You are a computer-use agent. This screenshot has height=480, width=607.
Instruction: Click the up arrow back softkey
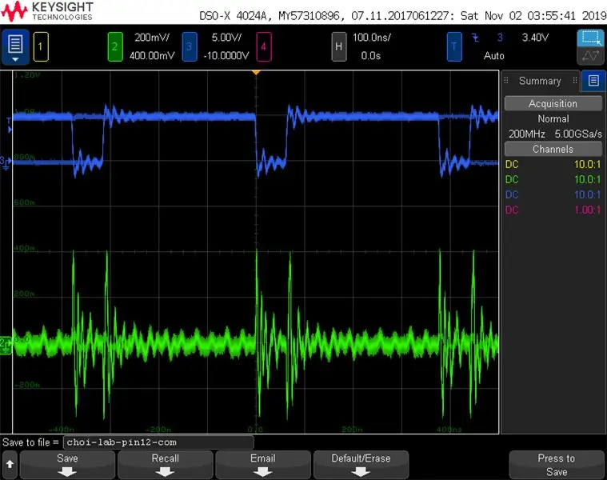click(x=10, y=465)
